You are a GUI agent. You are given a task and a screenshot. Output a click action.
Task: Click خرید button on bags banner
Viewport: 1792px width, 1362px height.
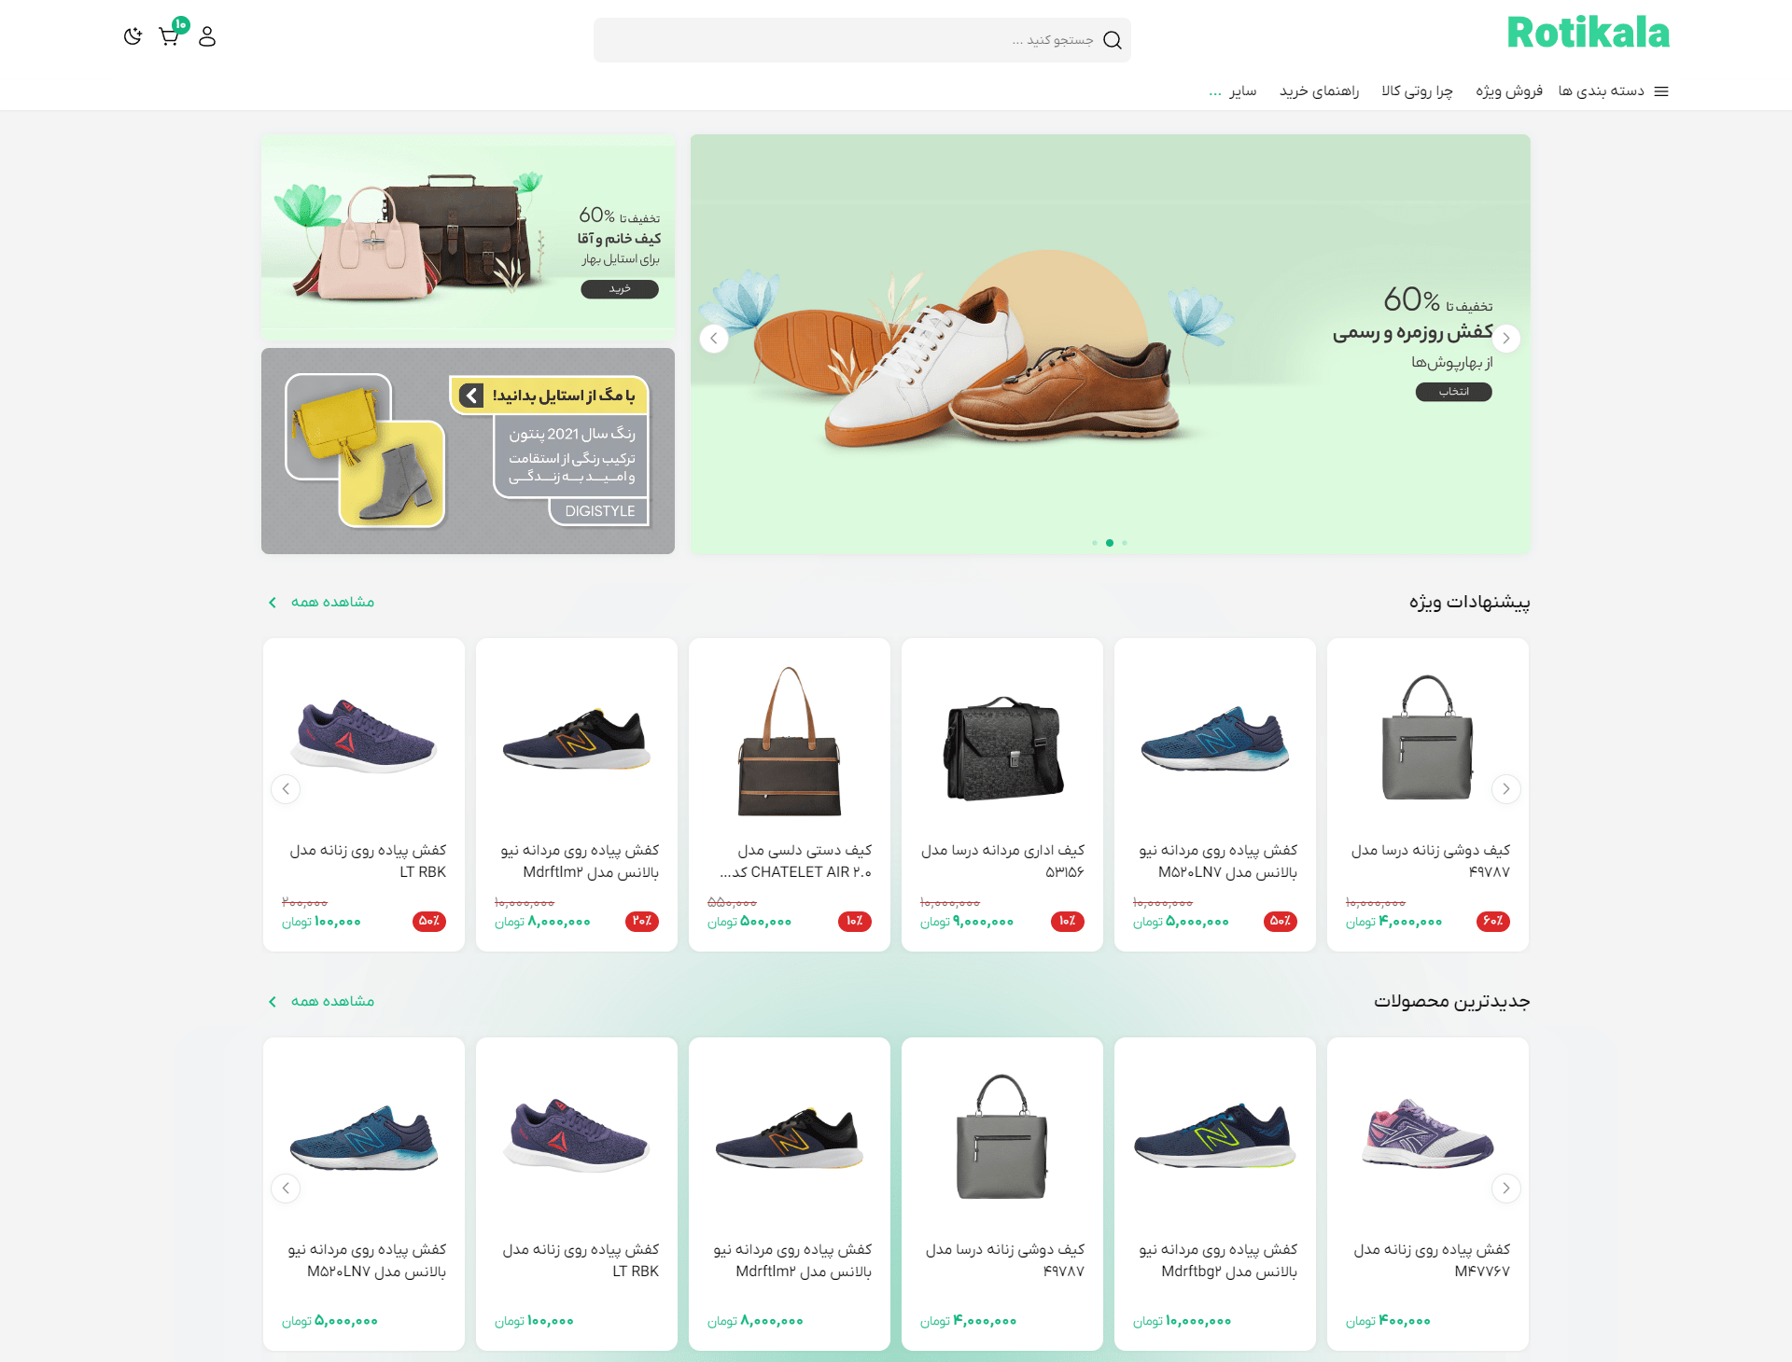[x=620, y=289]
